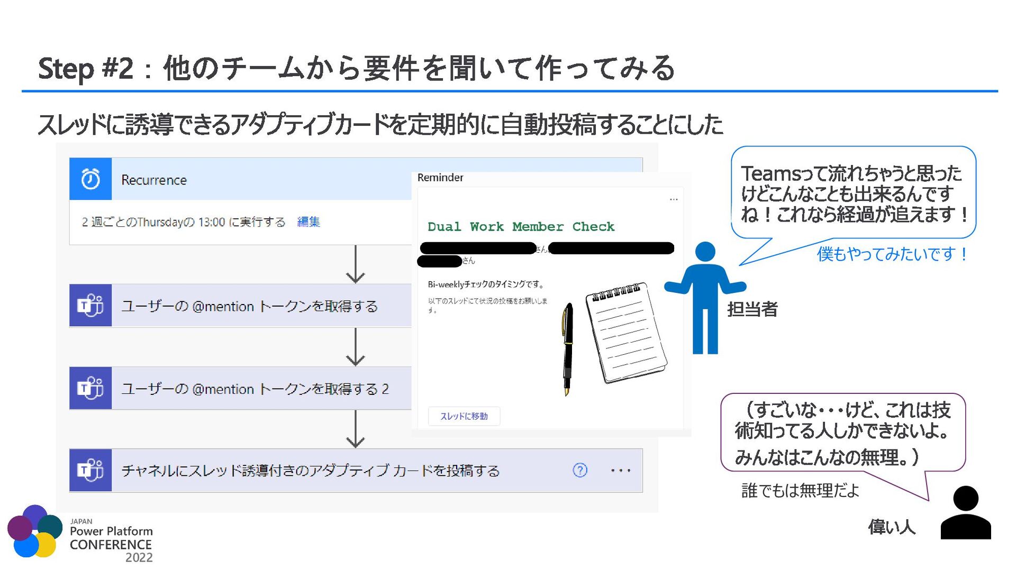Open help question mark on adaptive card step
1016x571 pixels.
580,470
